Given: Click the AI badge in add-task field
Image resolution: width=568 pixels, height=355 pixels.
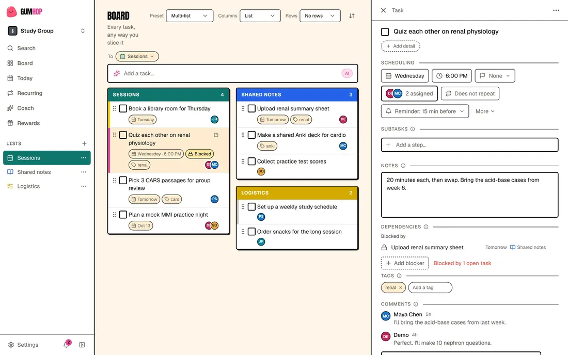Looking at the screenshot, I should tap(346, 73).
